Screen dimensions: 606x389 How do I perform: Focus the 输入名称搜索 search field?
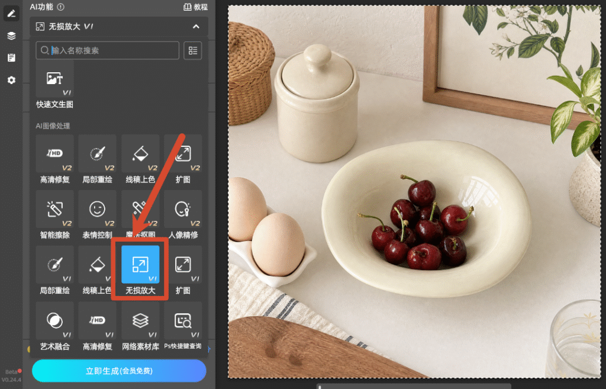[108, 50]
